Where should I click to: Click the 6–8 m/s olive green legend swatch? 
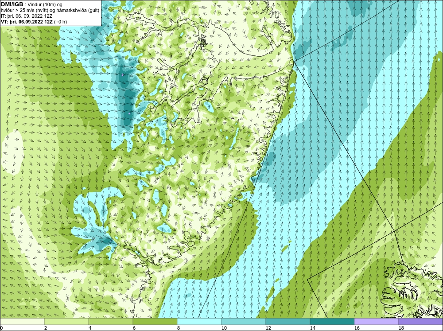click(x=155, y=321)
